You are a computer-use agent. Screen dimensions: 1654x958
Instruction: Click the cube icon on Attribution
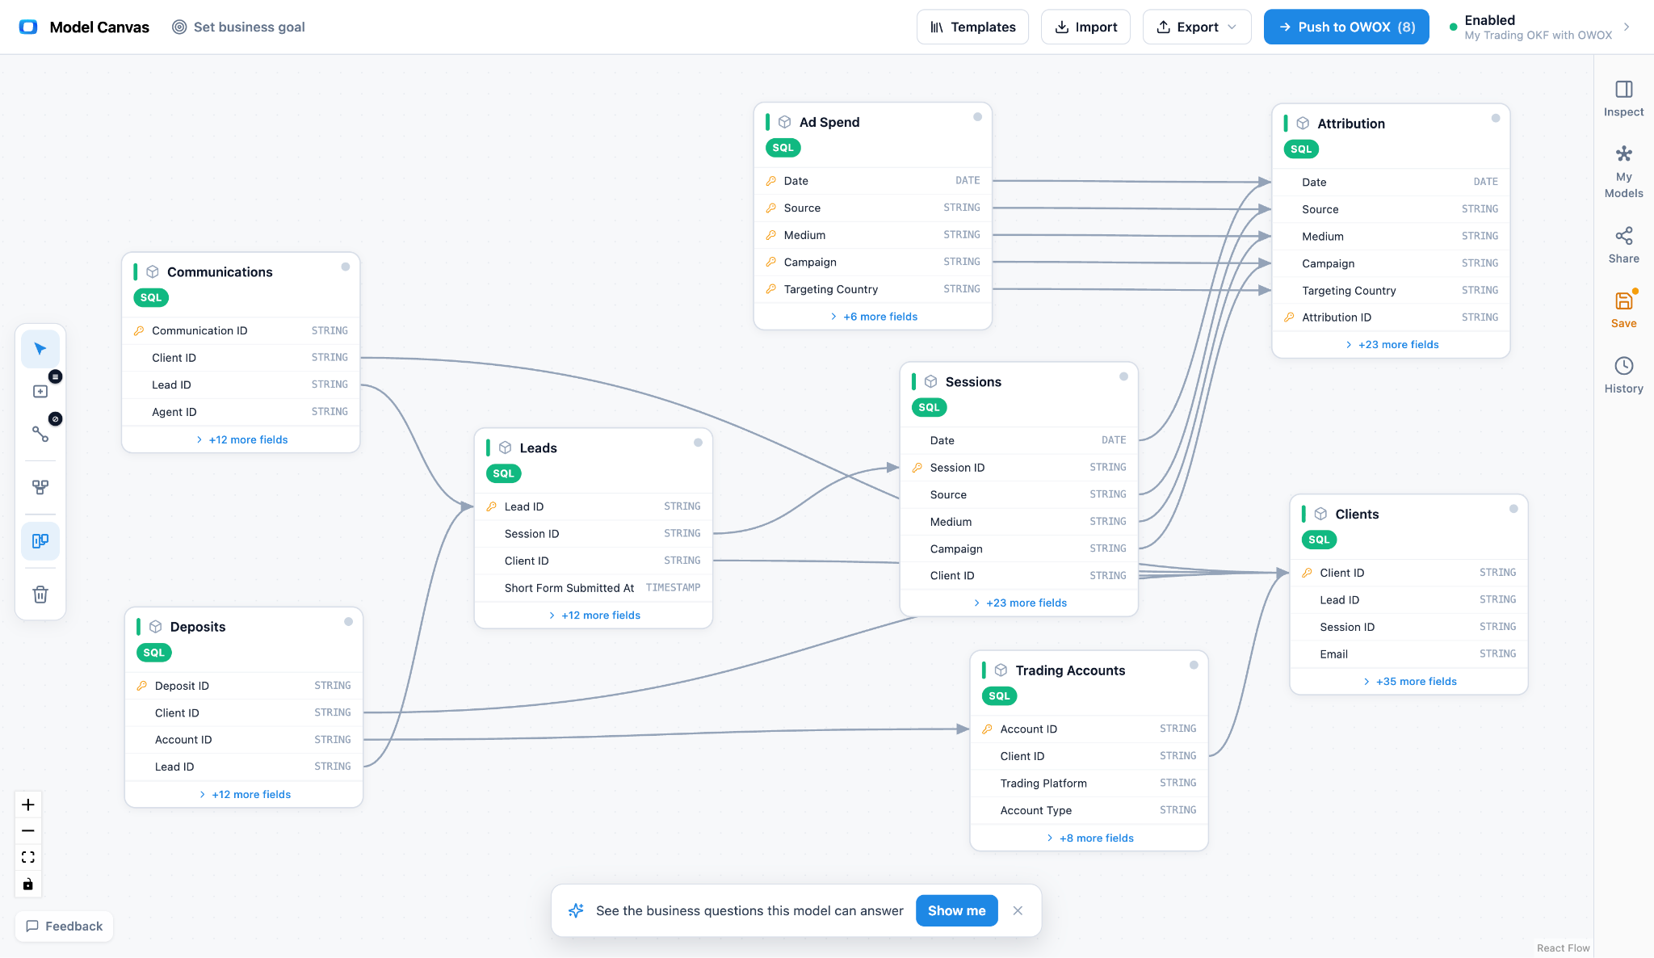click(x=1303, y=124)
